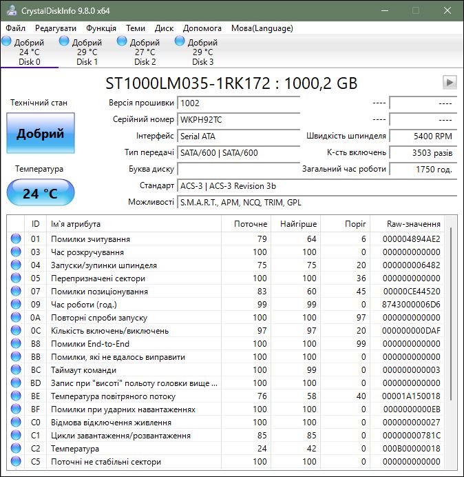
Task: Click status orb for attribute C2 temperature row
Action: pos(16,448)
